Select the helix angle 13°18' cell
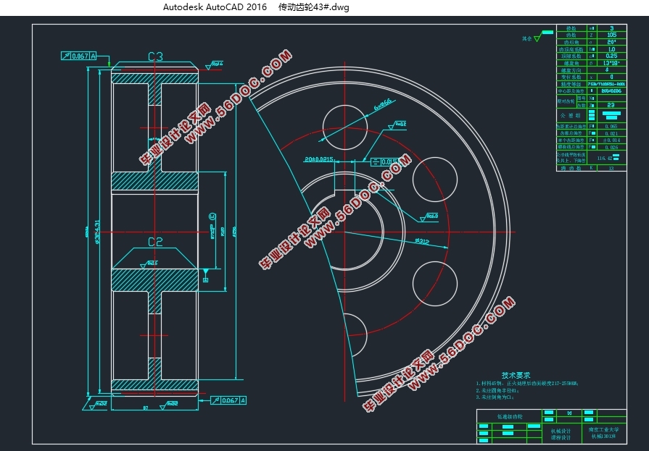The width and height of the screenshot is (649, 451). point(611,63)
